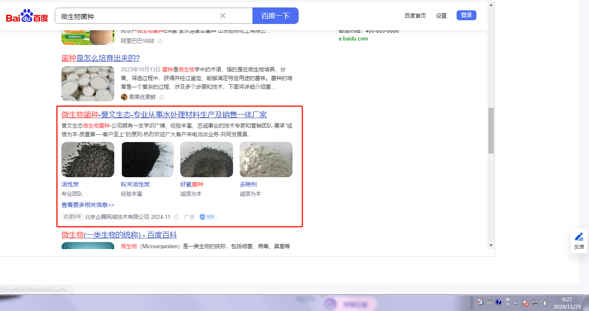Expand dropdown arrow beside 北京企腾网络技术有限公司

(176, 217)
